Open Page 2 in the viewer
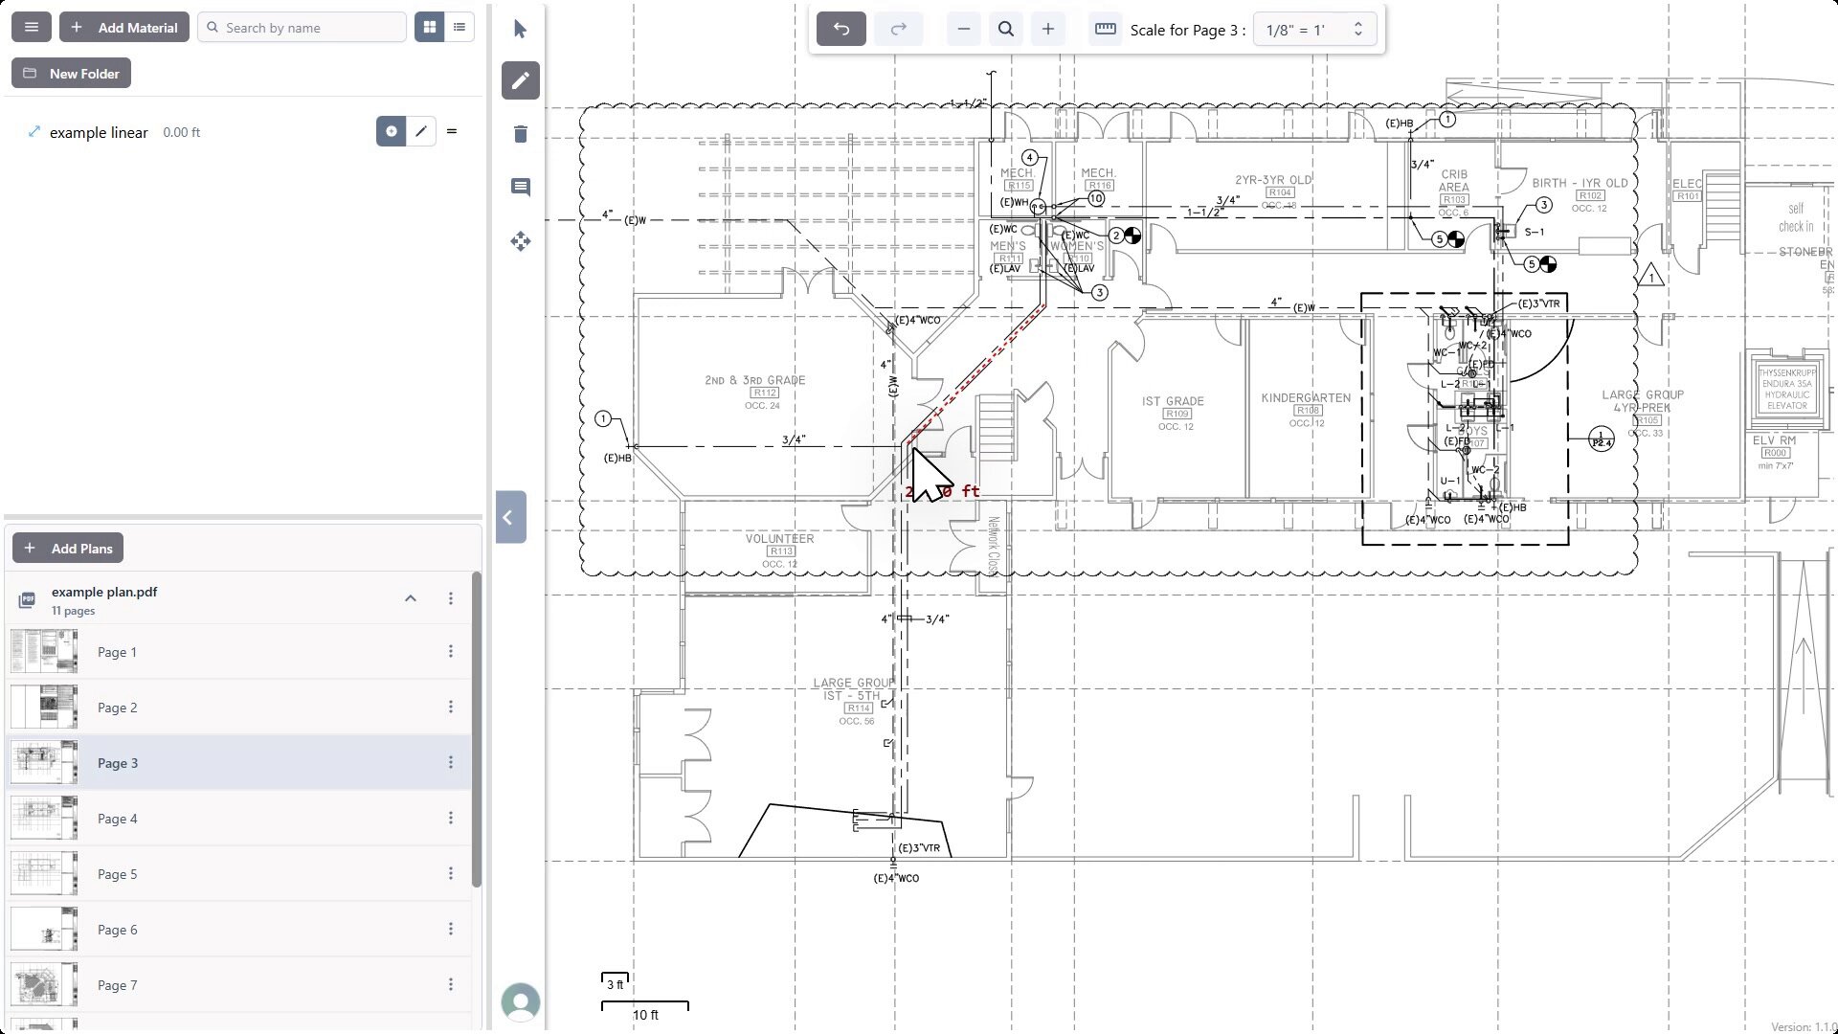 pos(239,708)
